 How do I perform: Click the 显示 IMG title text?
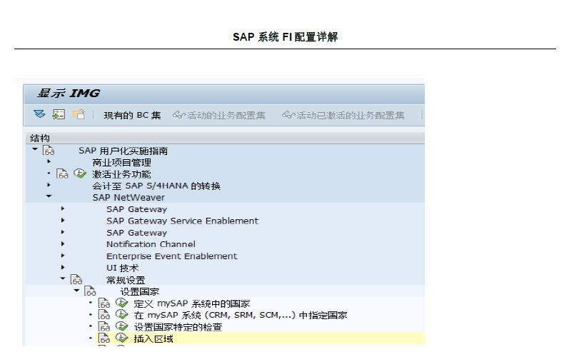(69, 94)
